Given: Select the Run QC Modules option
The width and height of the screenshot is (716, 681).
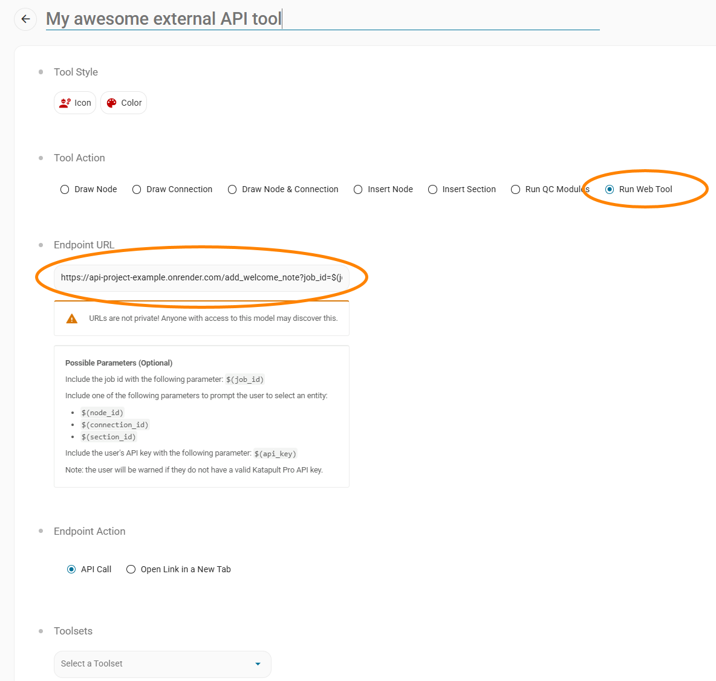Looking at the screenshot, I should pos(515,190).
